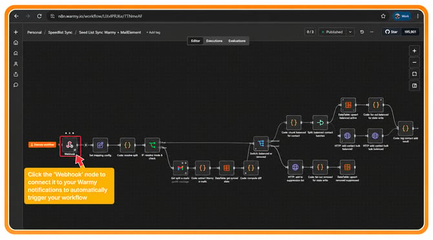Switch to the Evaluations tab

pos(237,41)
